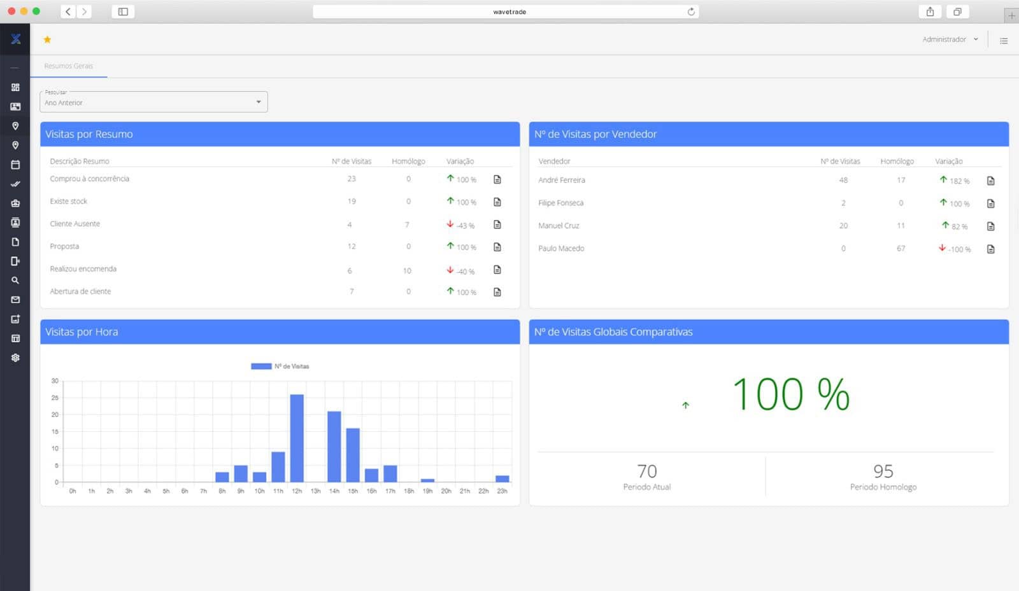Open details document icon for André Ferreira

990,181
